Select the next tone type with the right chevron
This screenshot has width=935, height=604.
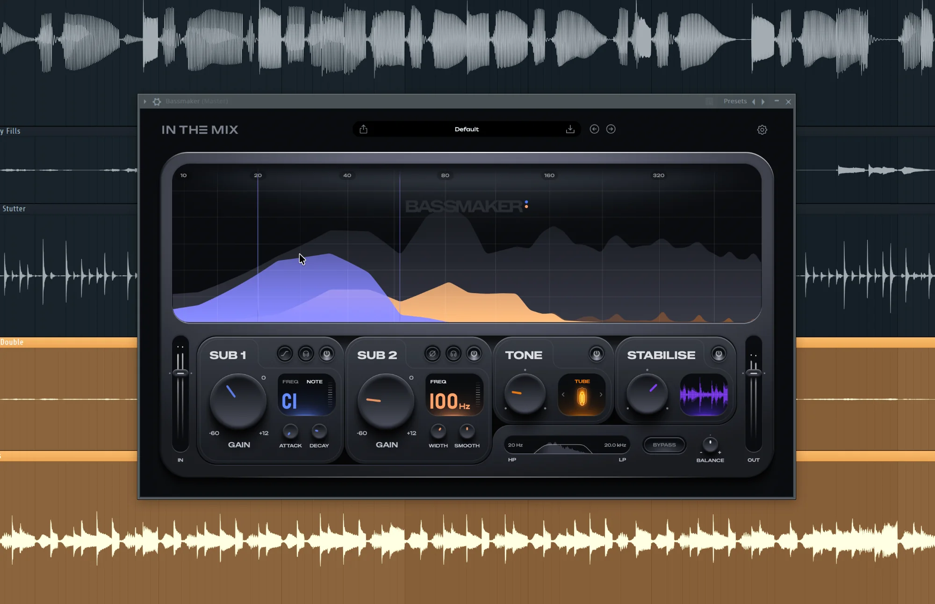[x=601, y=395]
